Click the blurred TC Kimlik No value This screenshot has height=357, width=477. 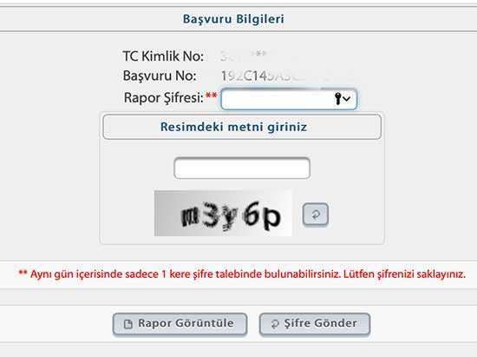point(244,56)
